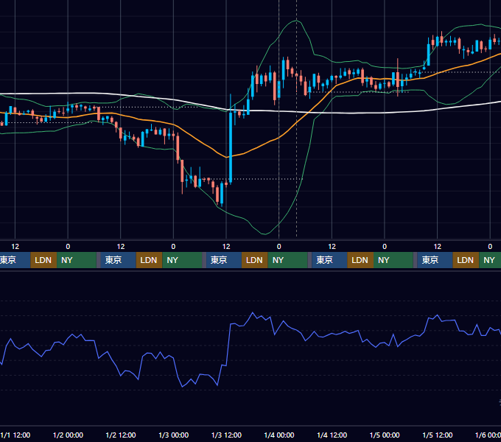Select the 東京 session block on 1/2
The image size is (501, 442).
click(x=118, y=260)
